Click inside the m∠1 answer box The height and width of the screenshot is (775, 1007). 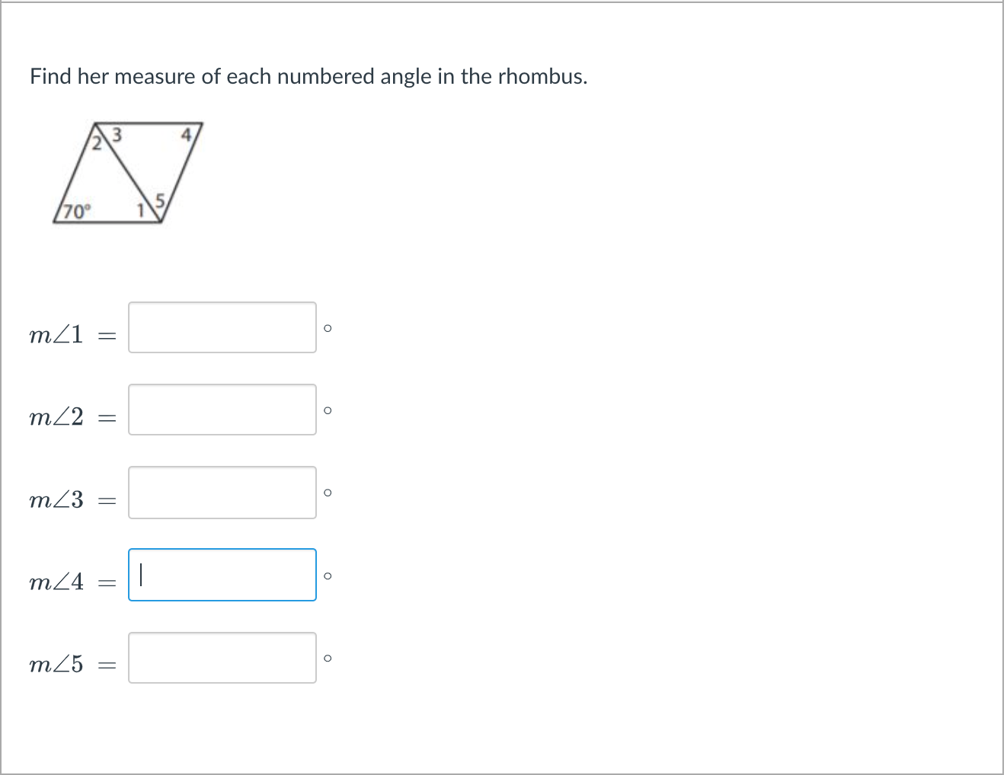[222, 327]
